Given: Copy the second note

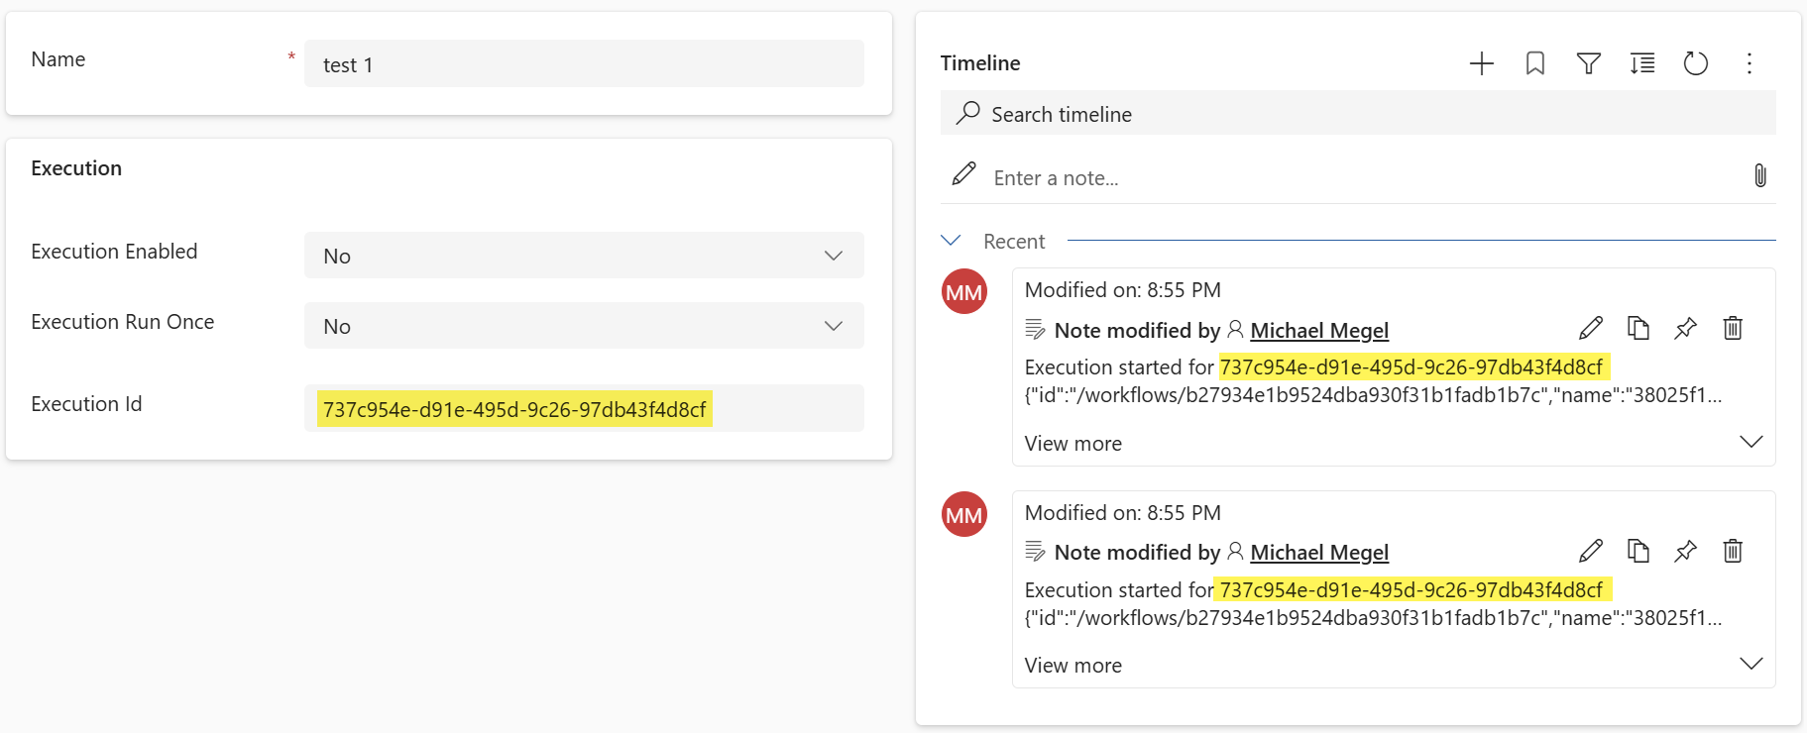Looking at the screenshot, I should (1638, 551).
